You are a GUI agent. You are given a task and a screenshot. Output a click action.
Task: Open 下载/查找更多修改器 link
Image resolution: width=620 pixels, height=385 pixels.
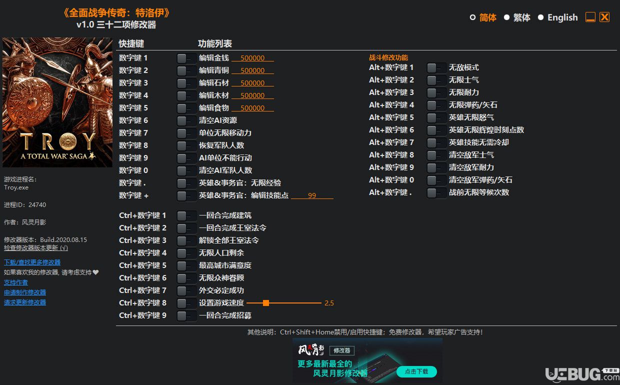32,262
